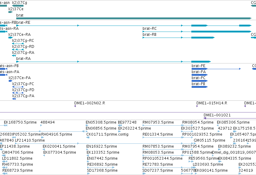Click the long teal brat gene bar
This screenshot has width=256, height=175.
pyautogui.click(x=134, y=18)
